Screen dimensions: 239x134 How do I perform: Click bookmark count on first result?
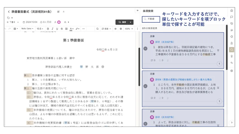161,60
